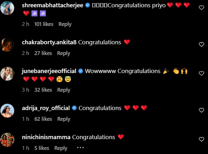
Task: View the 62 likes on adrija's comment
Action: coord(43,119)
